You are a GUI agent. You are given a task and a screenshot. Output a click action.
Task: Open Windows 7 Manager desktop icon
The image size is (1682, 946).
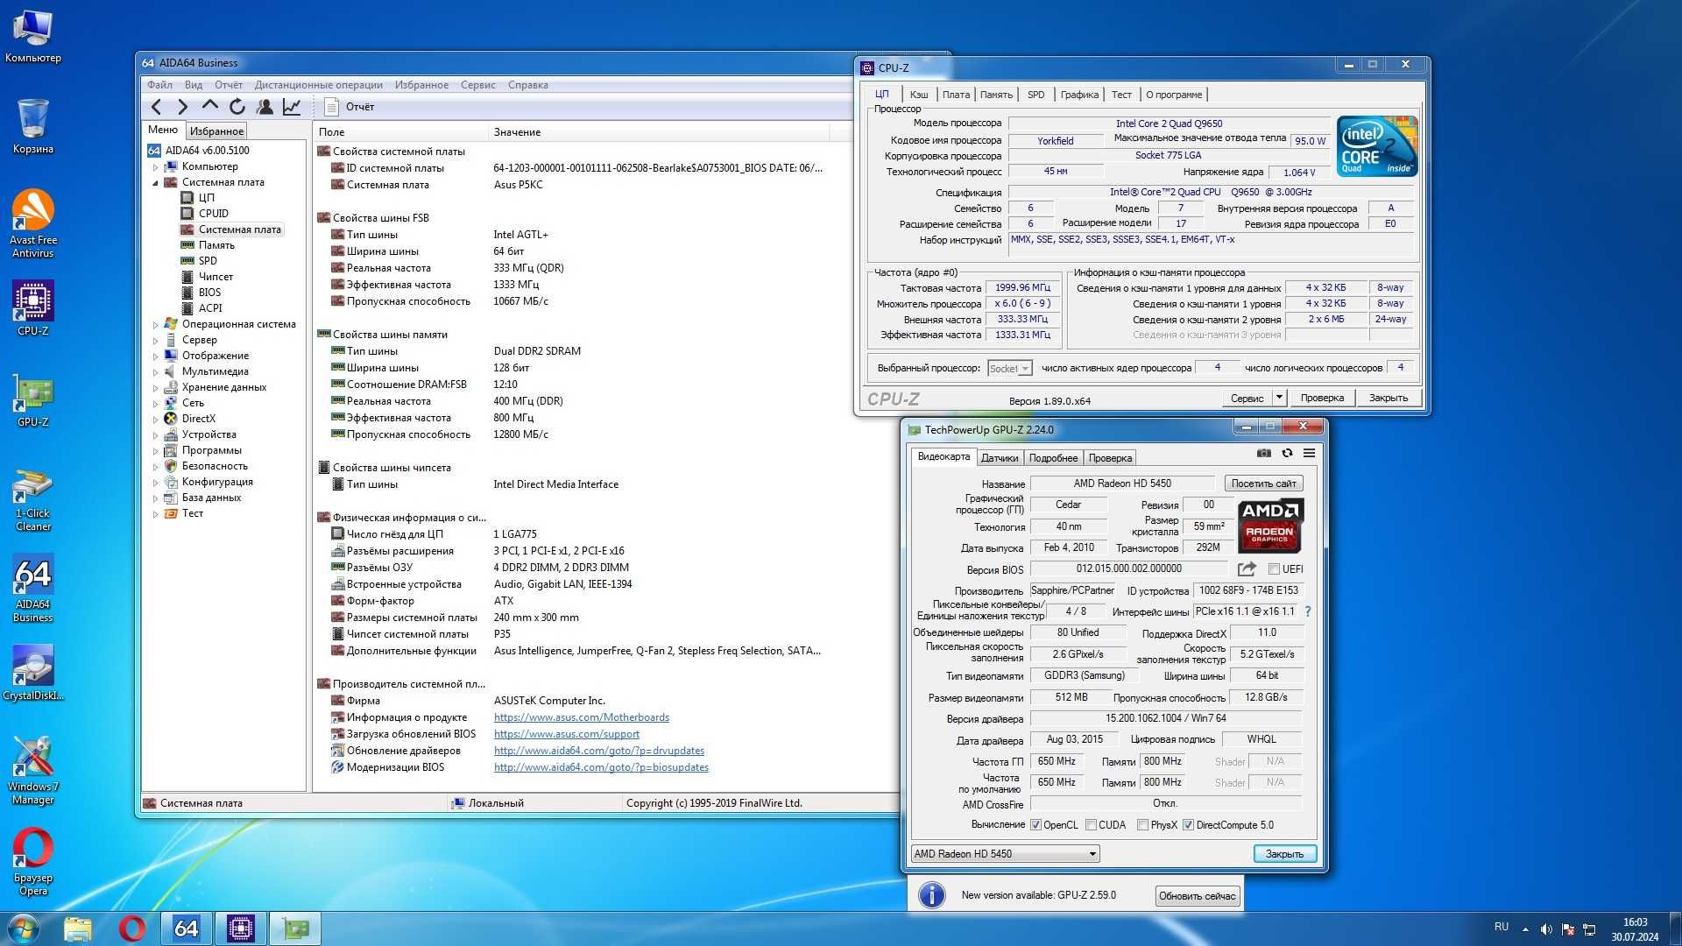pyautogui.click(x=33, y=771)
